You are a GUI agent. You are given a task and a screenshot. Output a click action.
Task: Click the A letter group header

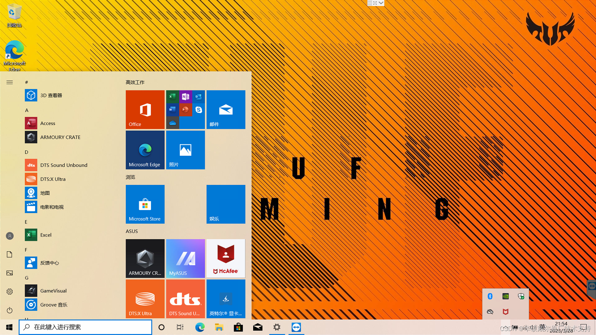click(x=27, y=110)
